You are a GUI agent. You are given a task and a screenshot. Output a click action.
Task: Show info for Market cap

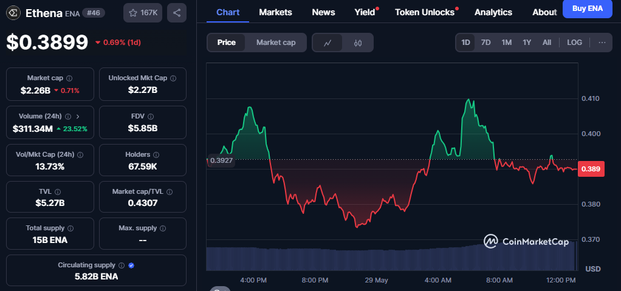click(69, 78)
